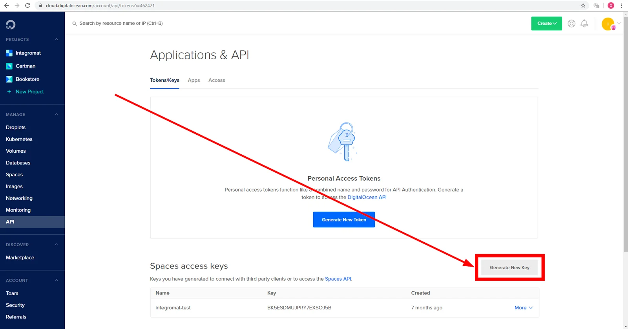628x329 pixels.
Task: Go forward with the browser forward arrow
Action: pyautogui.click(x=17, y=5)
